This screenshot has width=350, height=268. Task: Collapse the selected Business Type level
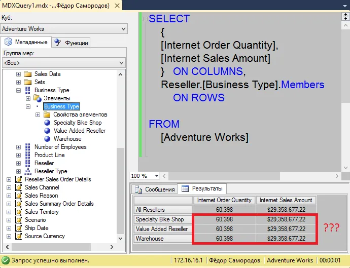[28, 106]
